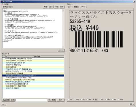Viewport: 136px width, 107px height.
Task: Select the row with code 49484
Action: (33, 86)
